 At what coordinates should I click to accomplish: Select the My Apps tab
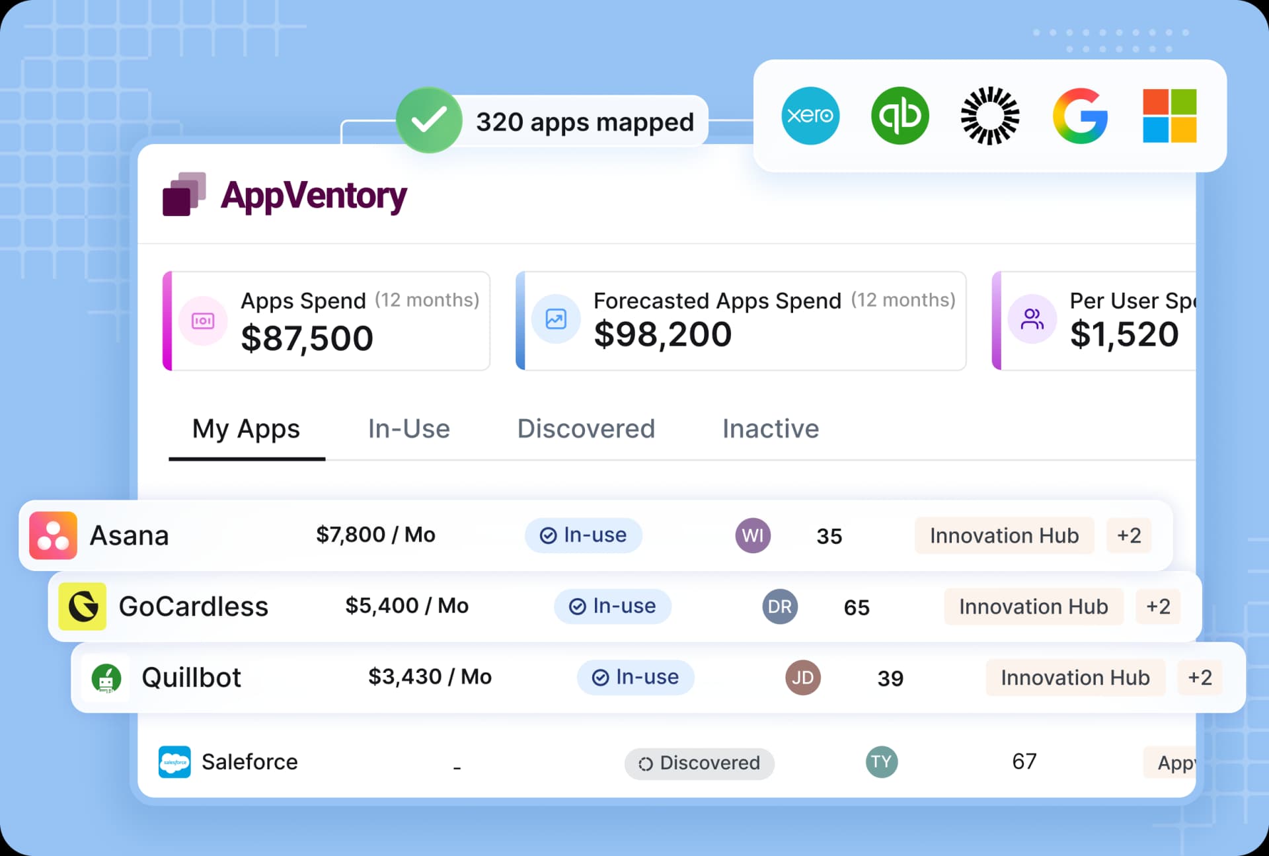[x=247, y=428]
